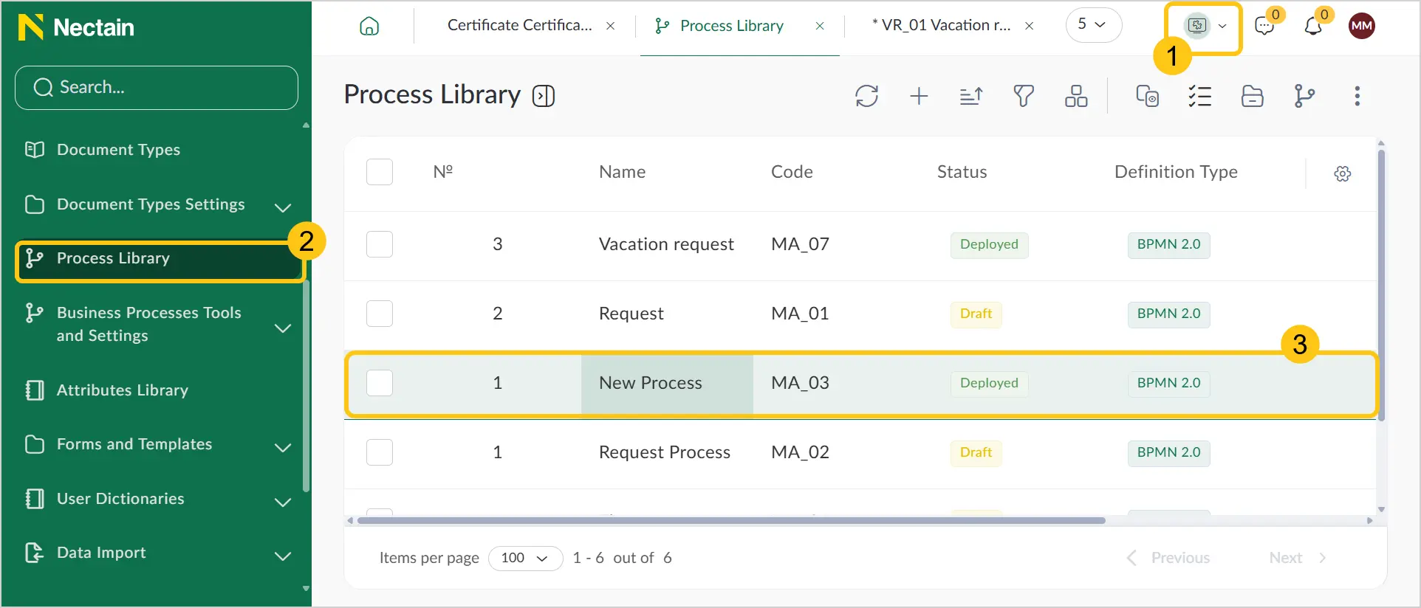Viewport: 1421px width, 608px height.
Task: Tick the checkbox for Request Process row
Action: tap(380, 452)
